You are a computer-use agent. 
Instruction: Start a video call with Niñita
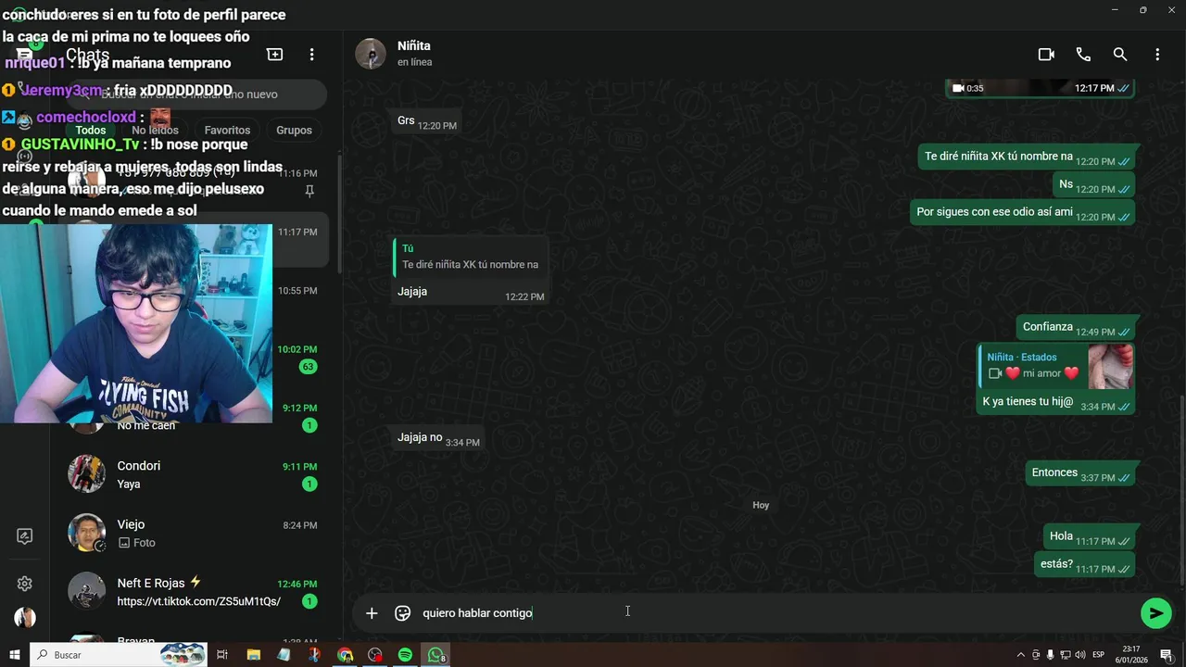click(x=1046, y=55)
